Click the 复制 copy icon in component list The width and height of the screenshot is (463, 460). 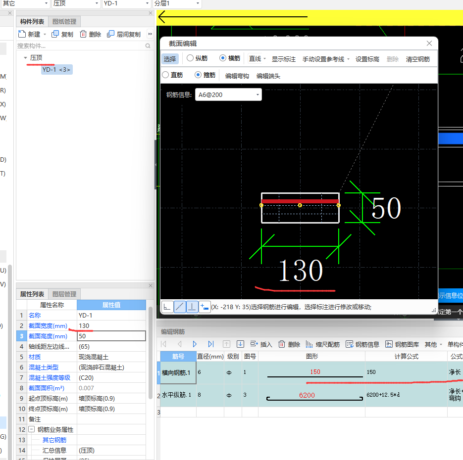55,34
